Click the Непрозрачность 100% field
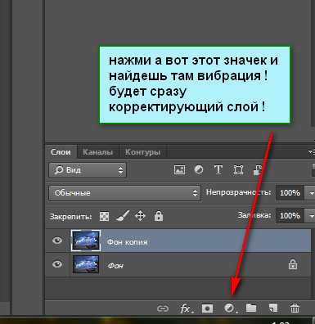The width and height of the screenshot is (315, 324). tap(290, 193)
